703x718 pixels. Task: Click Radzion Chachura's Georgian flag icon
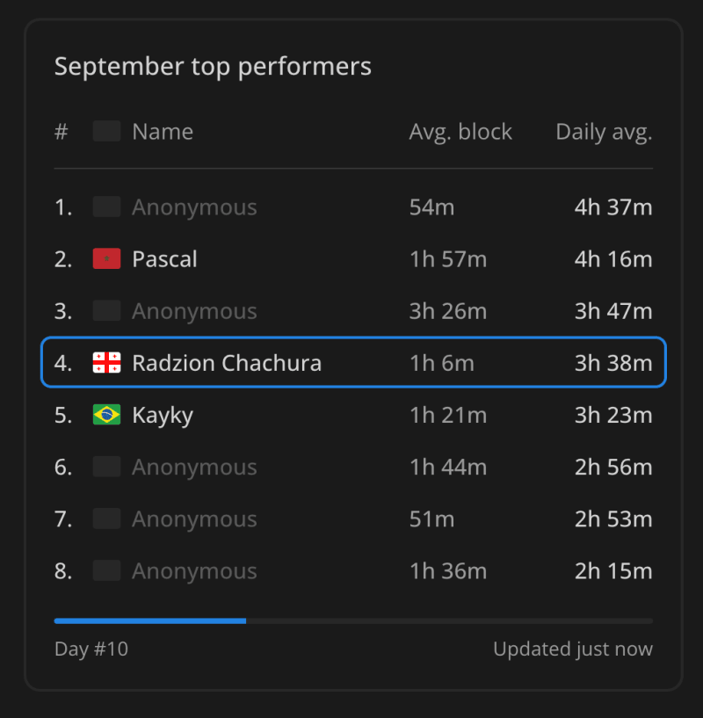click(106, 363)
